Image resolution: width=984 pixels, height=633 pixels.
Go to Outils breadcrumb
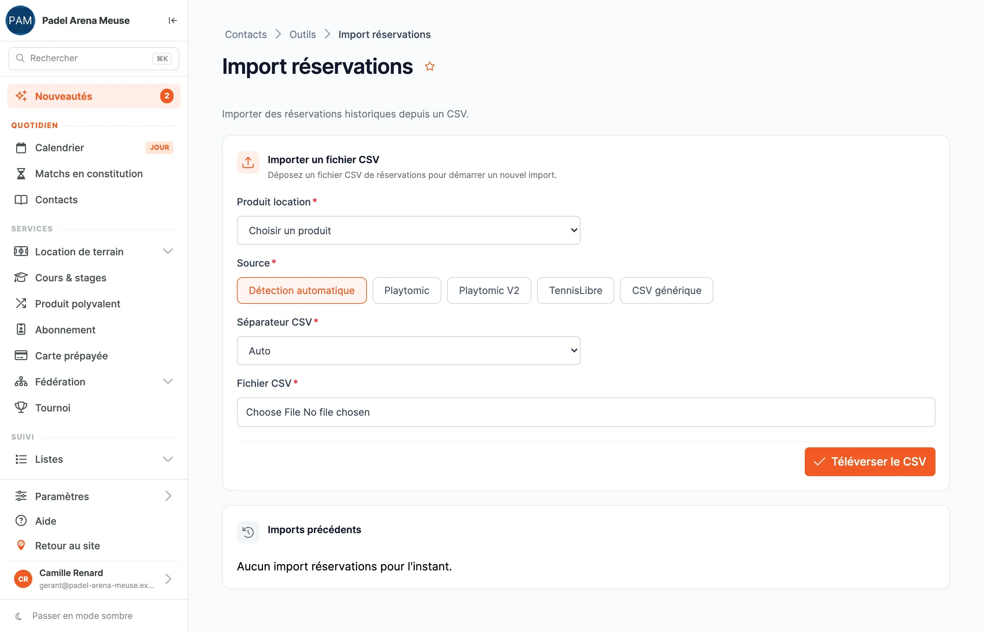pyautogui.click(x=302, y=34)
